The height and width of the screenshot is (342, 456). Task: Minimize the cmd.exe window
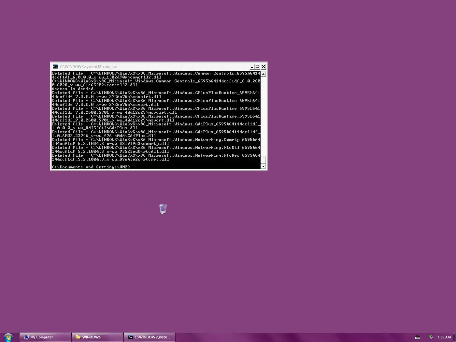(252, 66)
